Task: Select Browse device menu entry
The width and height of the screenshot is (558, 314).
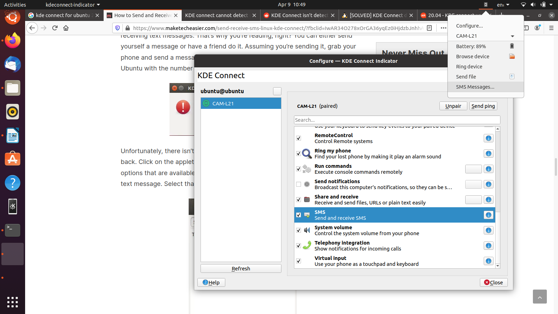Action: point(486,56)
